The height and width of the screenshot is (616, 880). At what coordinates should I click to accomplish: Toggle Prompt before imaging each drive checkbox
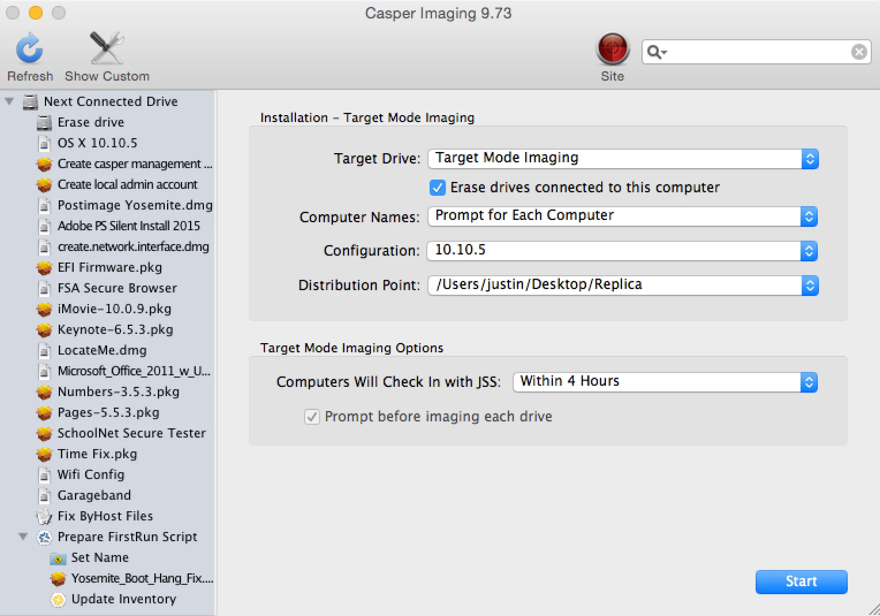point(312,417)
